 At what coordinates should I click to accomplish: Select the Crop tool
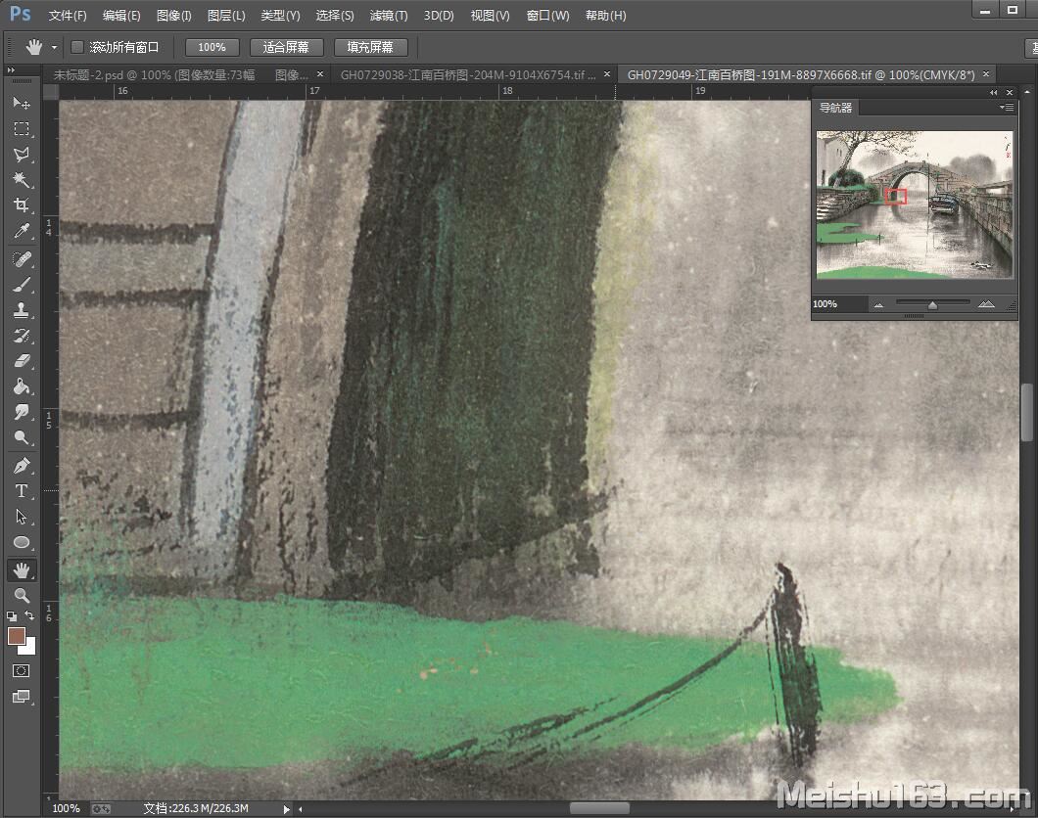(x=22, y=205)
